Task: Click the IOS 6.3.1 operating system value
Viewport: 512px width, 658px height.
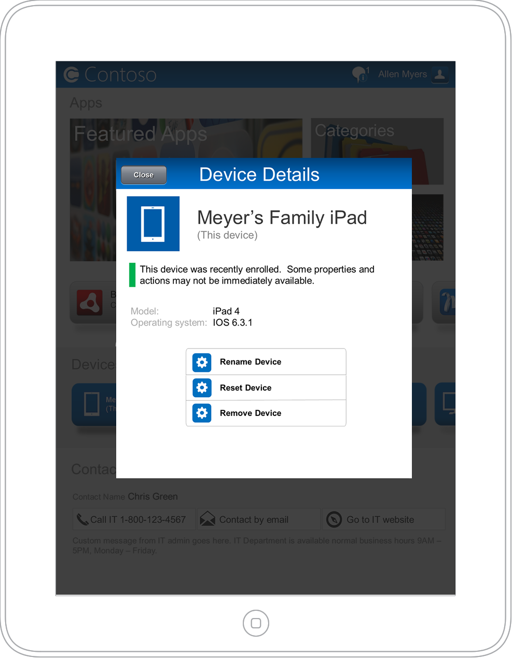Action: pyautogui.click(x=232, y=323)
